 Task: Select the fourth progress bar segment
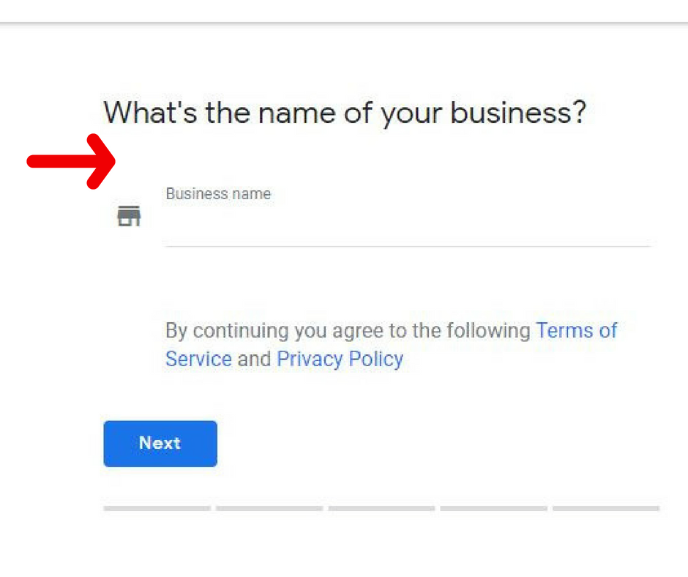[x=493, y=507]
